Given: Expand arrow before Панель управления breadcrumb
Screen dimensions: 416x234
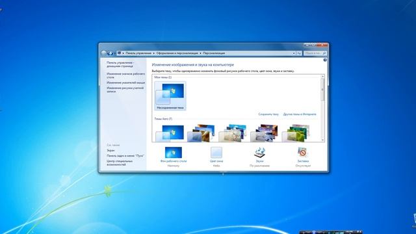Looking at the screenshot, I should (123, 53).
